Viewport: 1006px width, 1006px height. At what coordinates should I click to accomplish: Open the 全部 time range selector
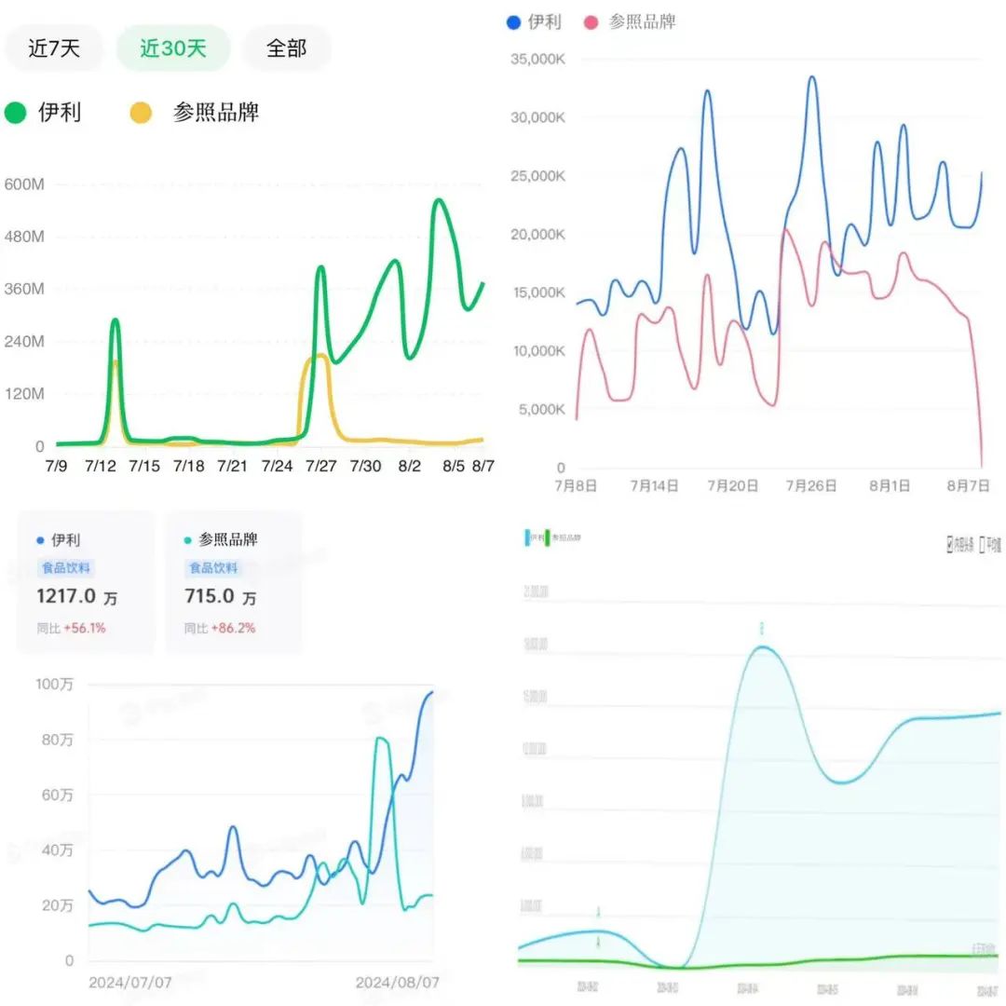pyautogui.click(x=287, y=48)
